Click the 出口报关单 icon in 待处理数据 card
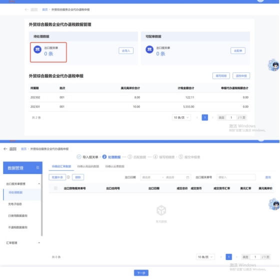The height and width of the screenshot is (279, 280). pyautogui.click(x=37, y=49)
